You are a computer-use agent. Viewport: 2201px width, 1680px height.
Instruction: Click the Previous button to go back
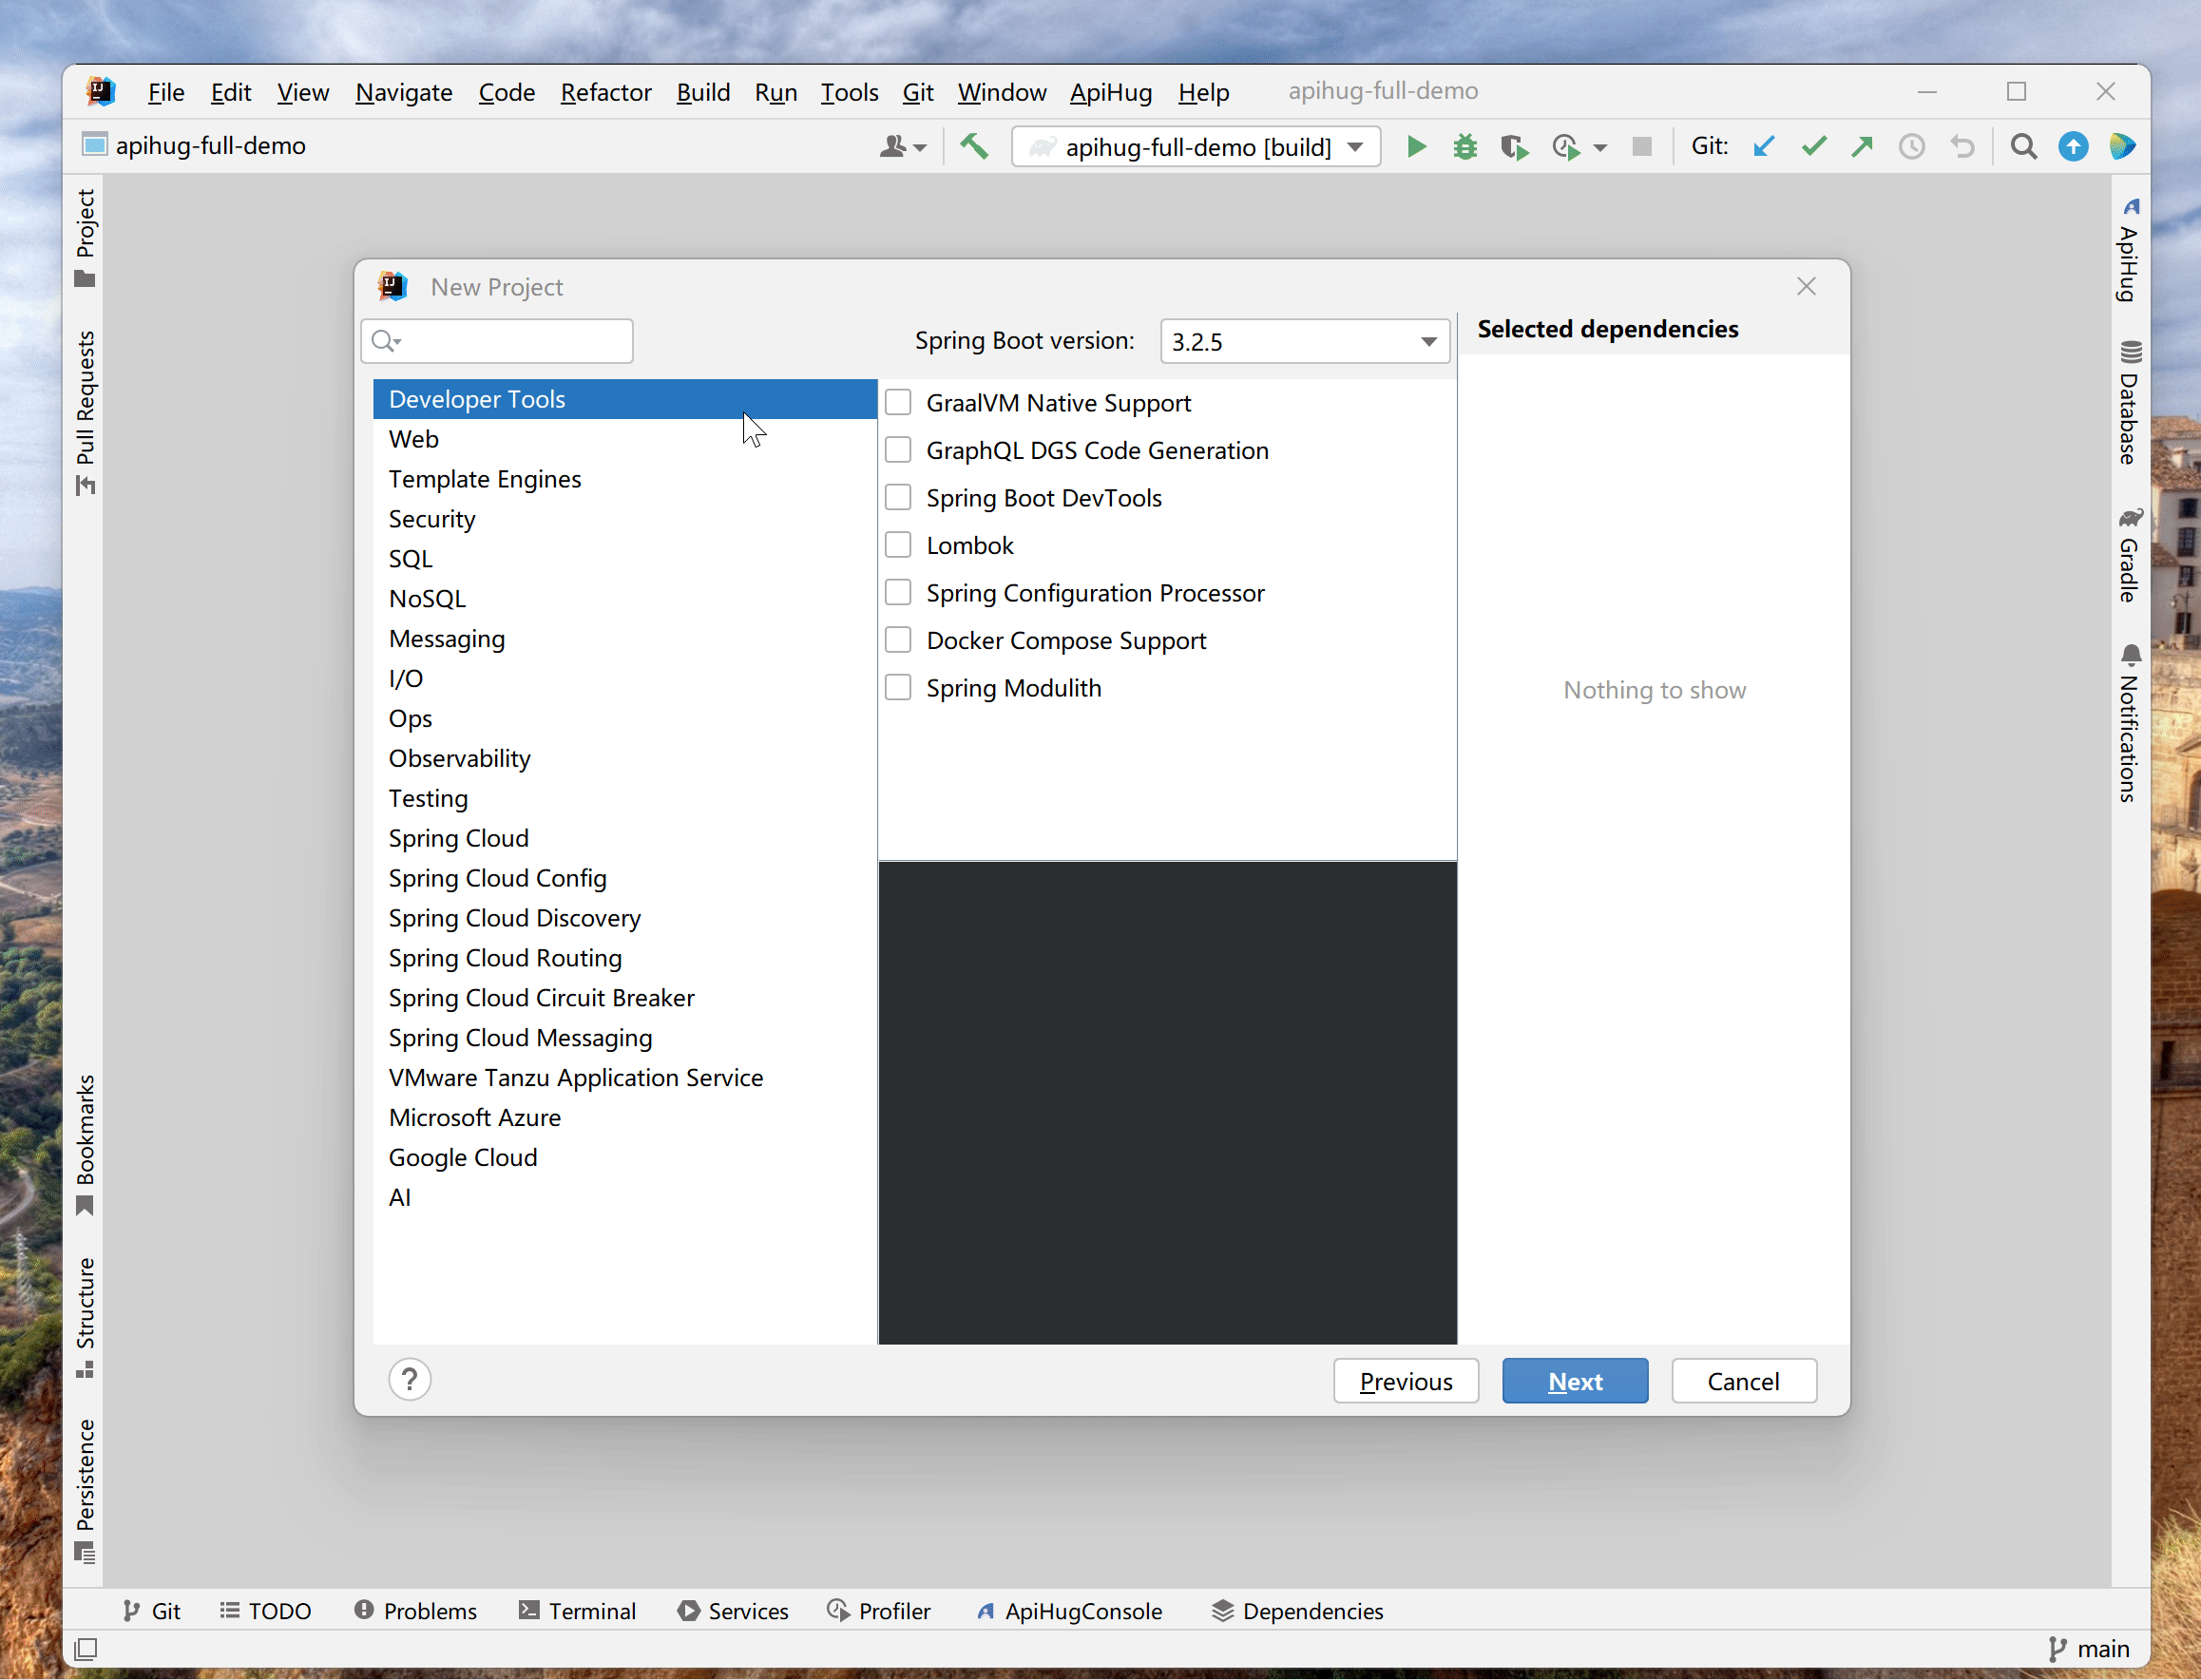pyautogui.click(x=1405, y=1380)
